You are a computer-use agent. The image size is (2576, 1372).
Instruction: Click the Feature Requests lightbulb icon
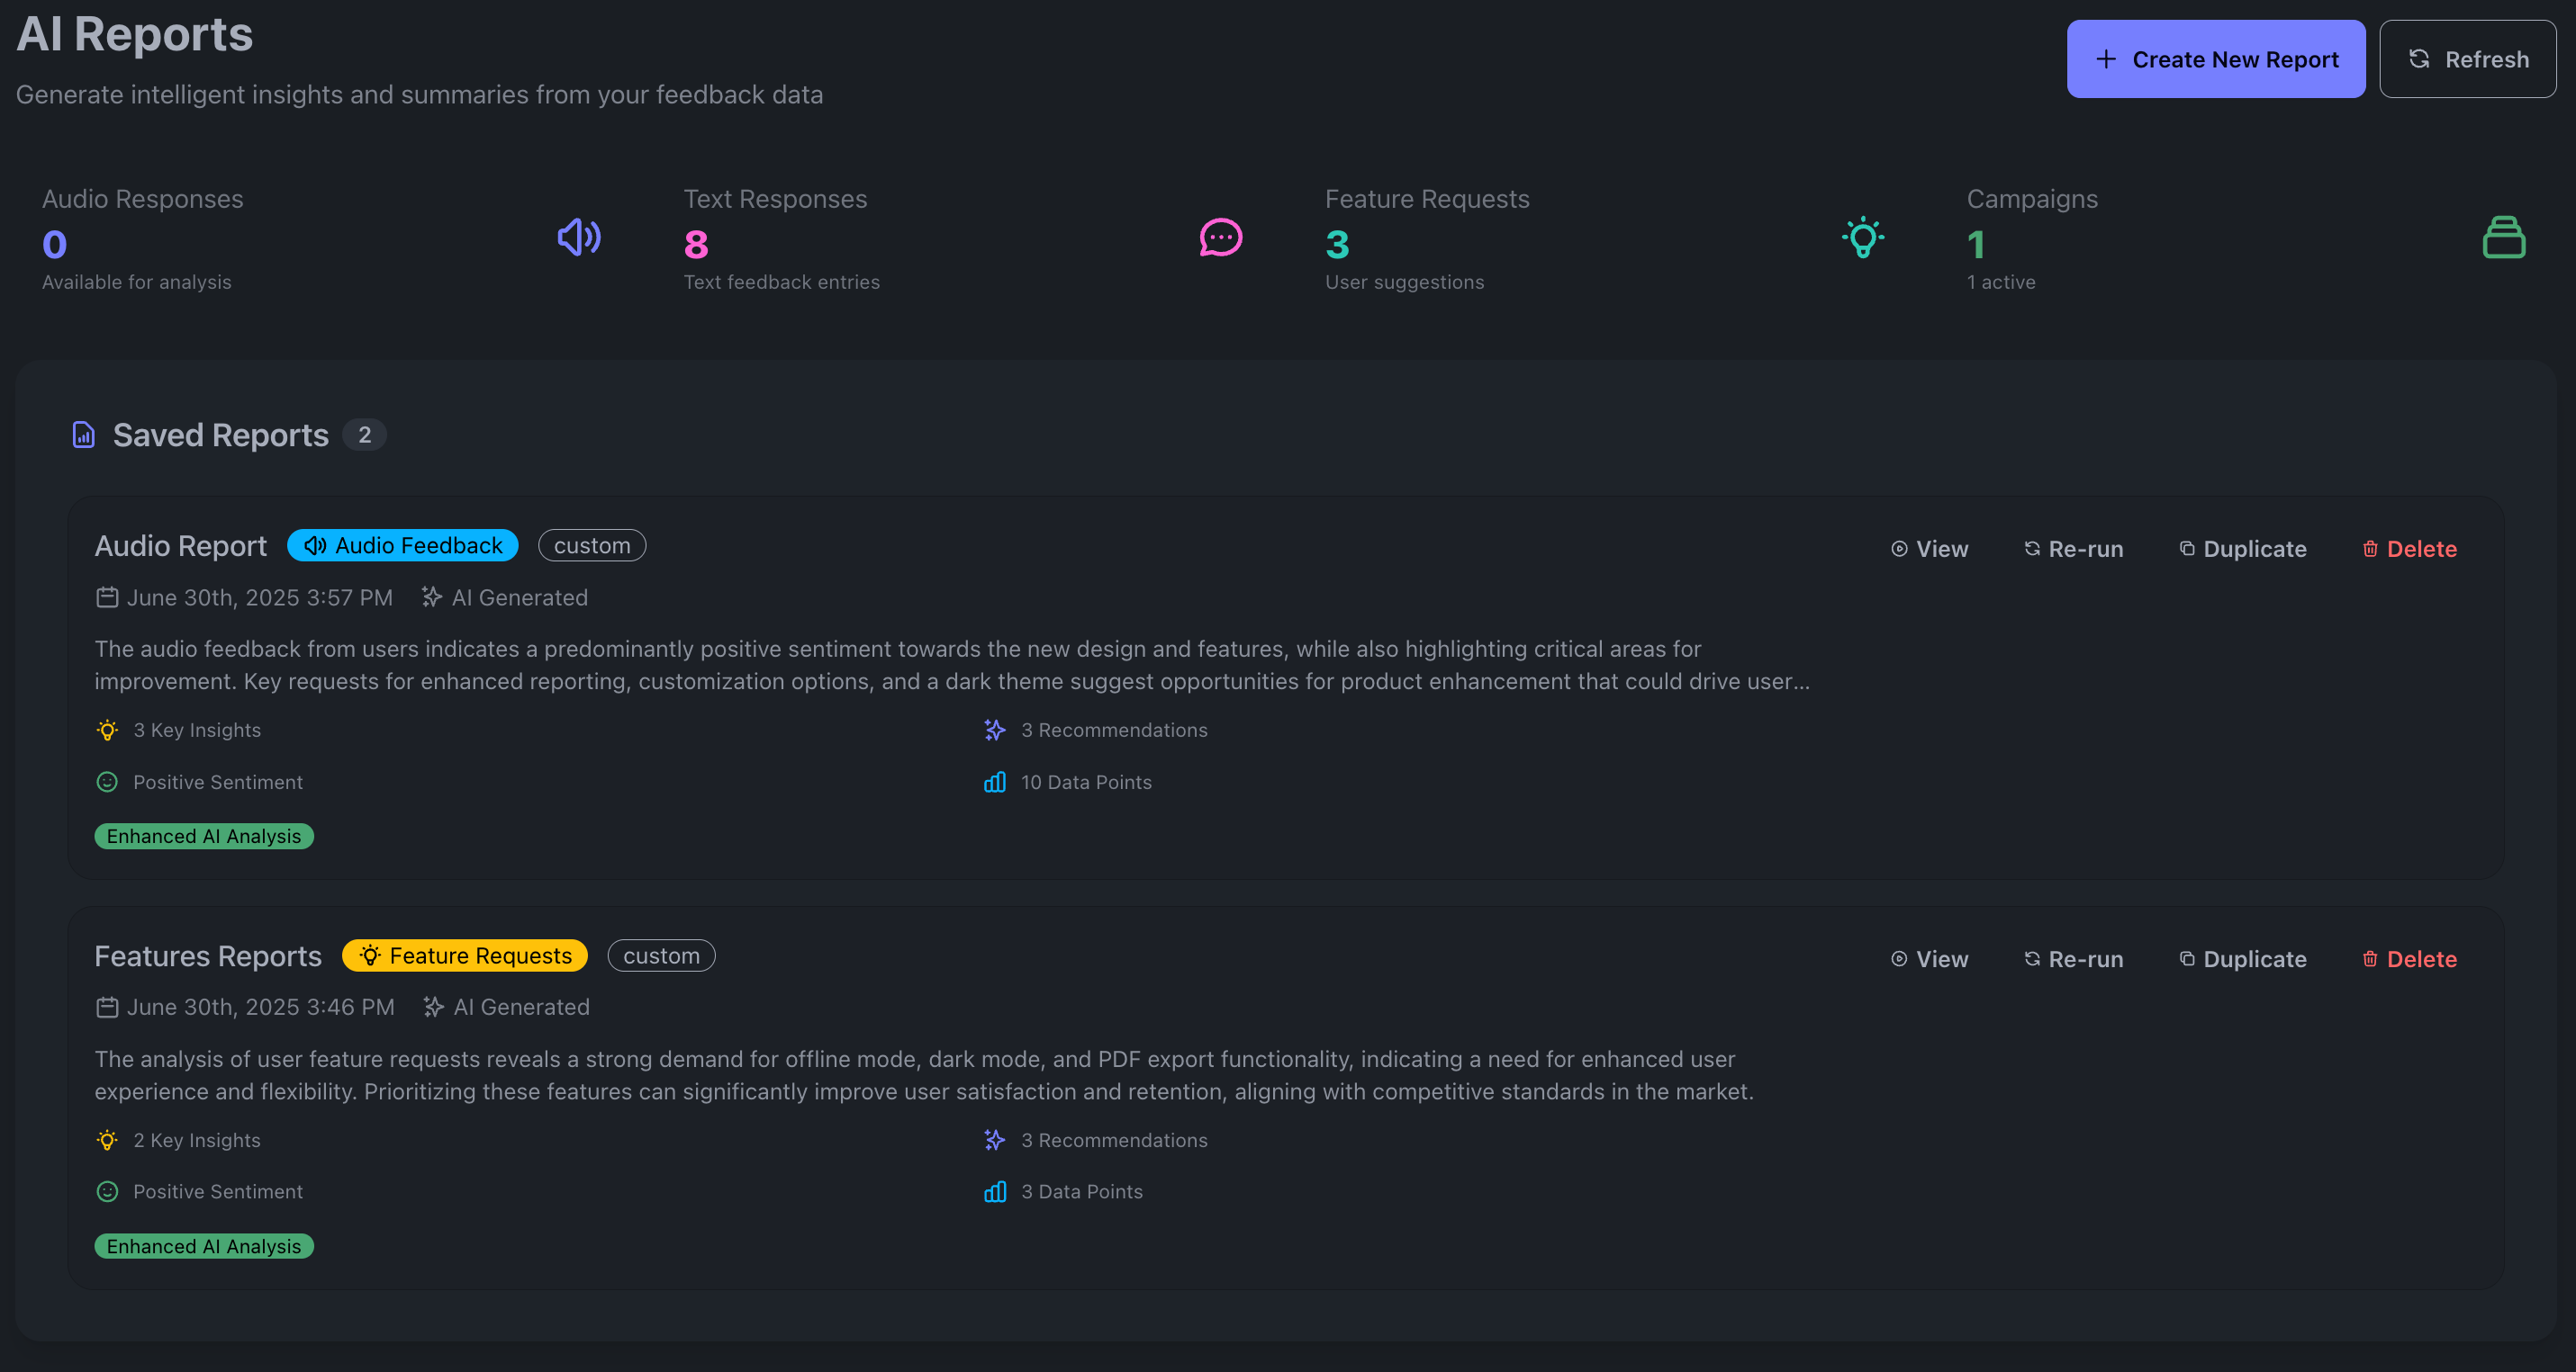click(x=1862, y=238)
